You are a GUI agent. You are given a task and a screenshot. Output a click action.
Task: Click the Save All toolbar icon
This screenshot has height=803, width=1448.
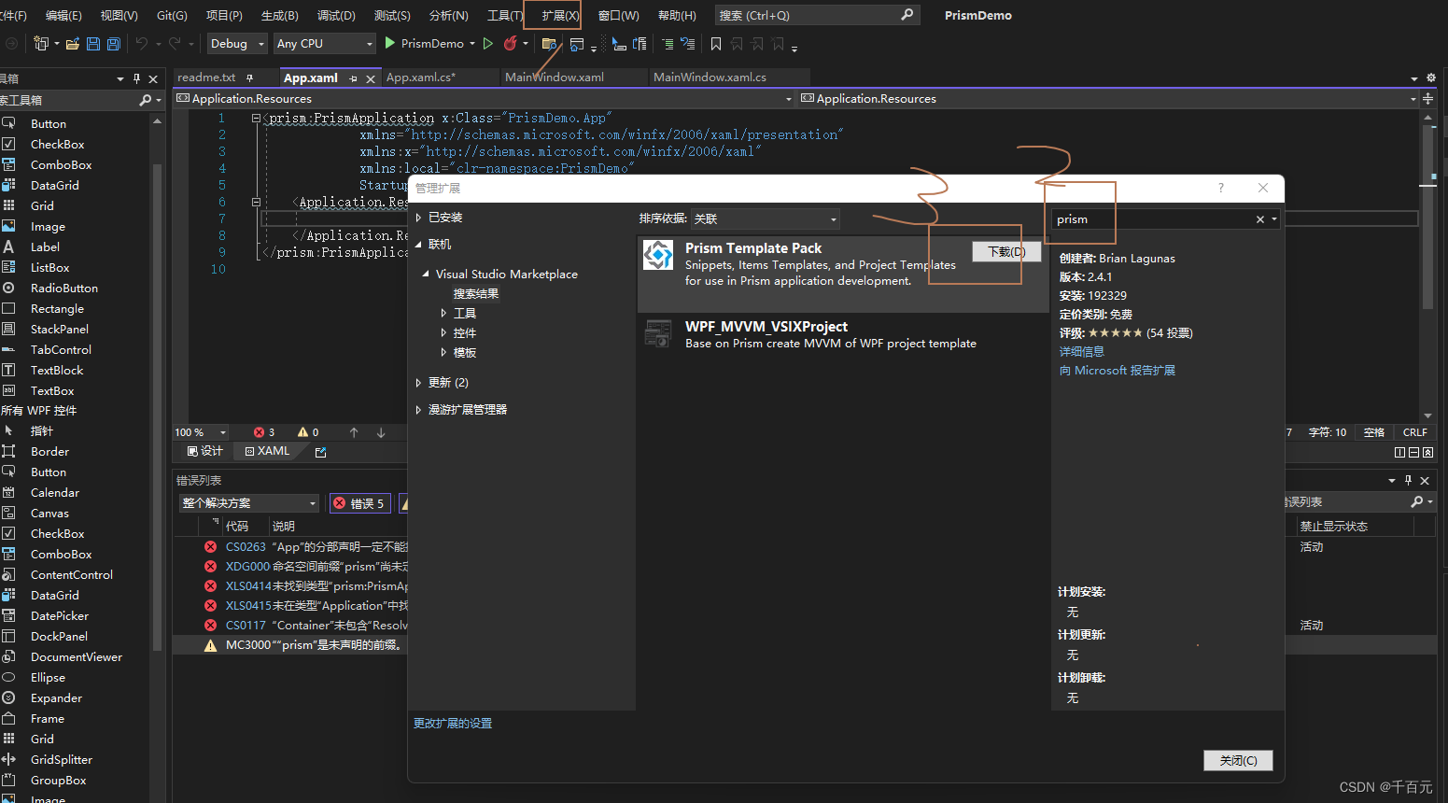pyautogui.click(x=114, y=44)
